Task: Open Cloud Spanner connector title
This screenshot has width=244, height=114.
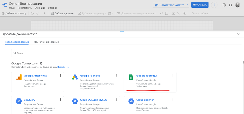Action: (145, 100)
